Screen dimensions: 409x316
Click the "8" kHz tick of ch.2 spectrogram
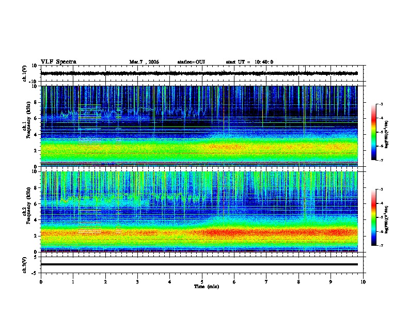[x=36, y=188]
